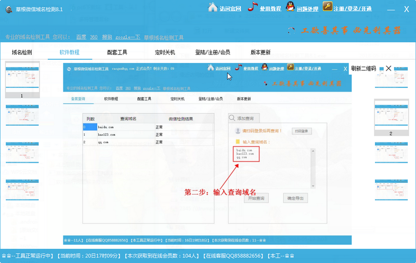The width and height of the screenshot is (416, 263).
Task: Select the top thumbnail in the right strip
Action: 392,77
